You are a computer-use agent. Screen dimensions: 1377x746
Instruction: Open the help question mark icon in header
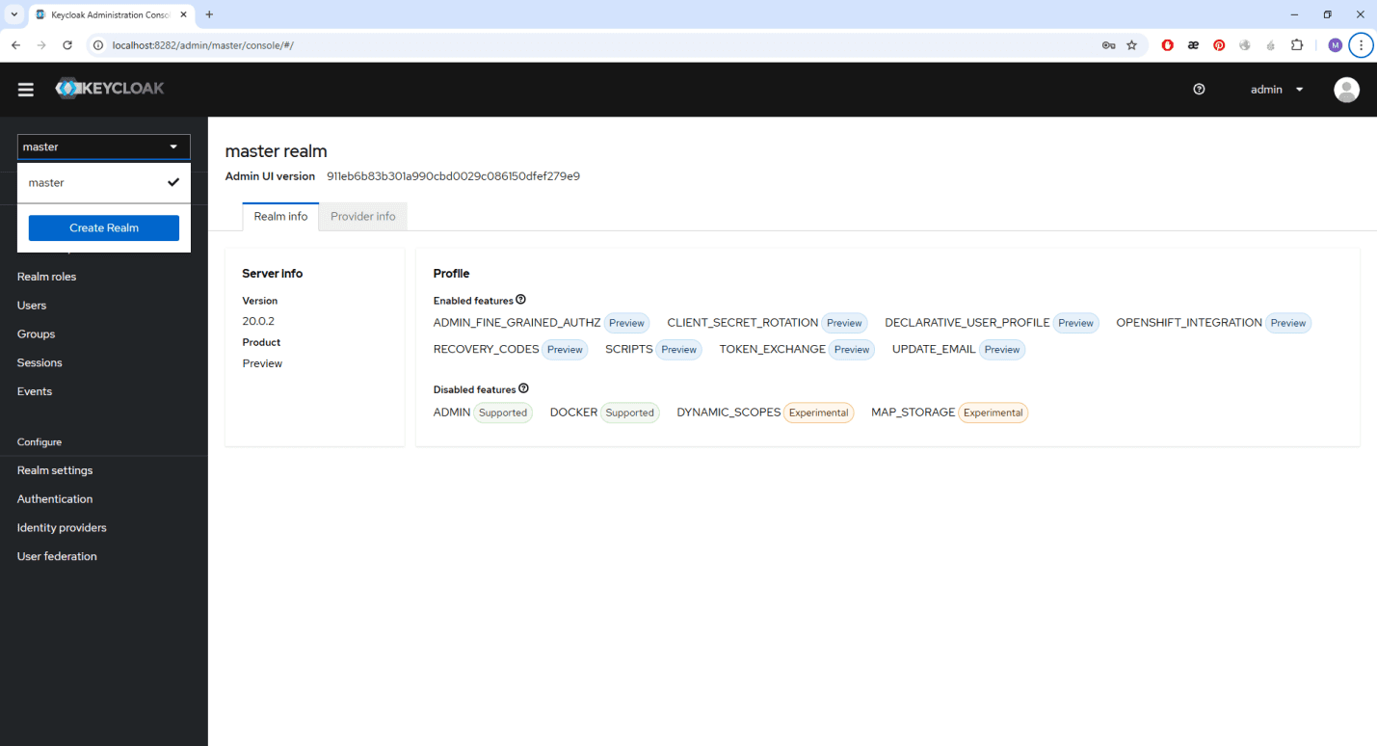[1199, 90]
